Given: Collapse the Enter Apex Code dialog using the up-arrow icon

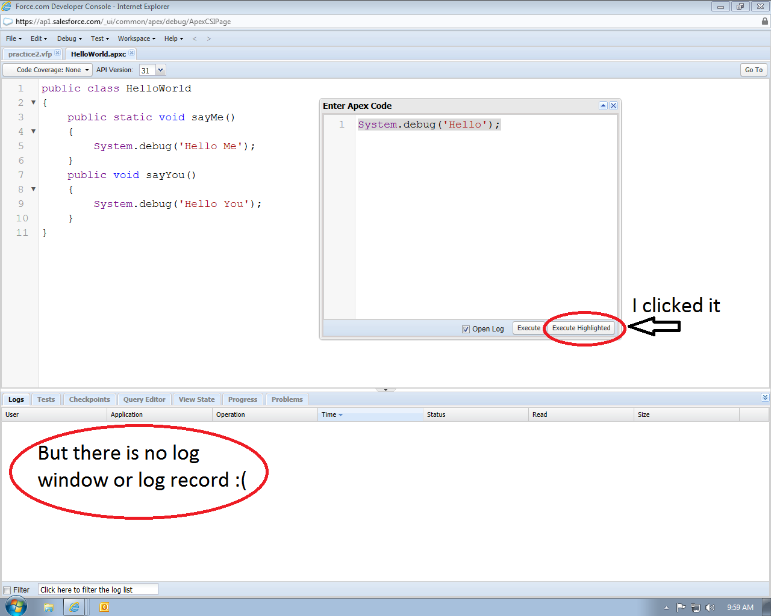Looking at the screenshot, I should pyautogui.click(x=603, y=106).
